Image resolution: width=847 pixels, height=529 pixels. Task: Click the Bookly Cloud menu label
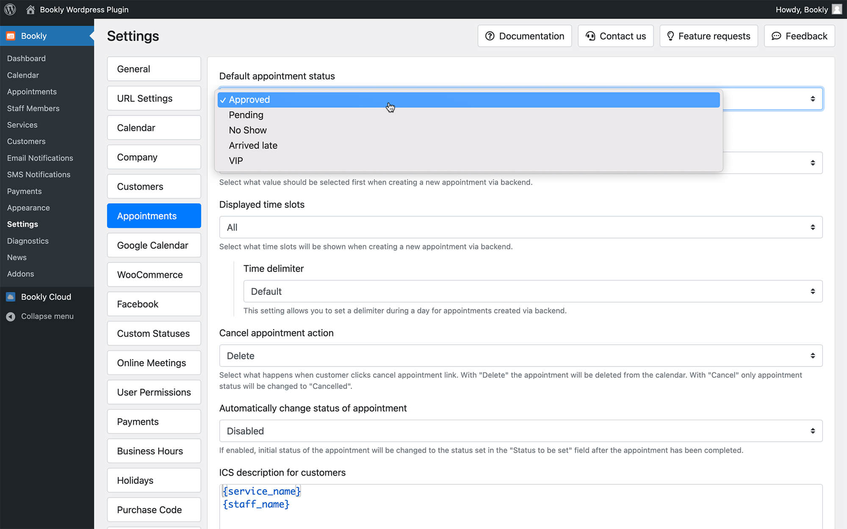pyautogui.click(x=46, y=297)
